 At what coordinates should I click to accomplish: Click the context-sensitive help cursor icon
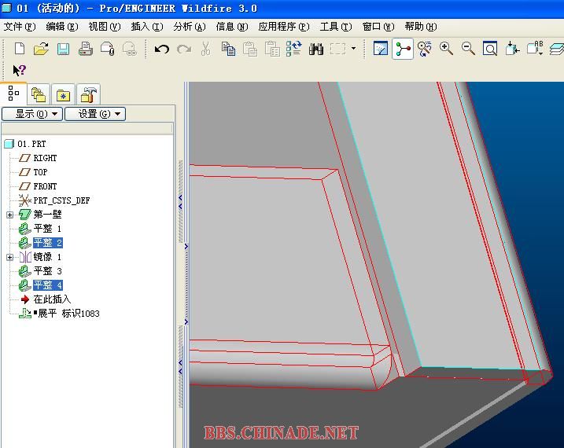coord(20,70)
